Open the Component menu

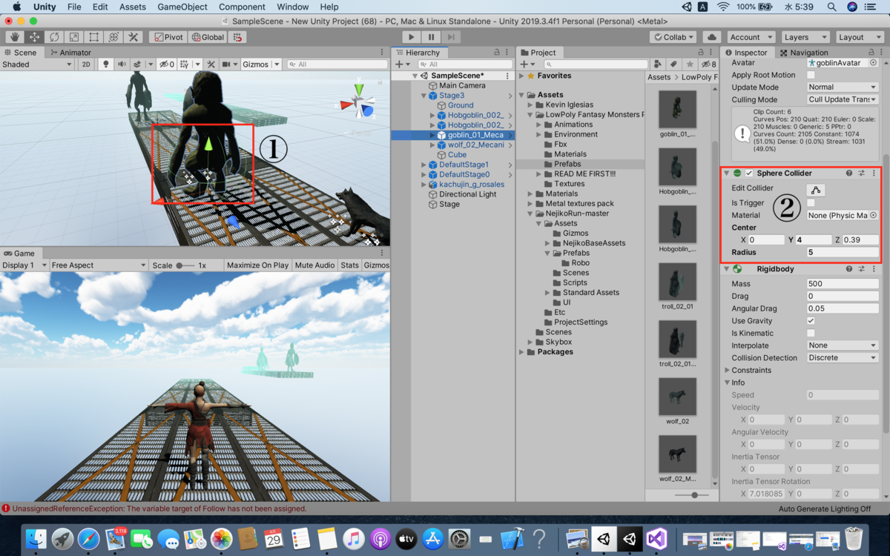coord(242,7)
